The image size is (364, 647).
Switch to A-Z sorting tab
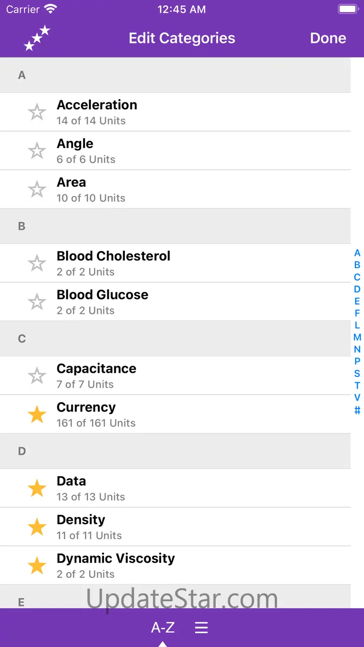[x=163, y=627]
